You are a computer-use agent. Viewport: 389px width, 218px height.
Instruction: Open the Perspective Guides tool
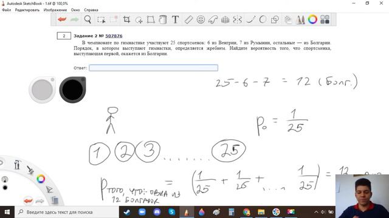(225, 19)
